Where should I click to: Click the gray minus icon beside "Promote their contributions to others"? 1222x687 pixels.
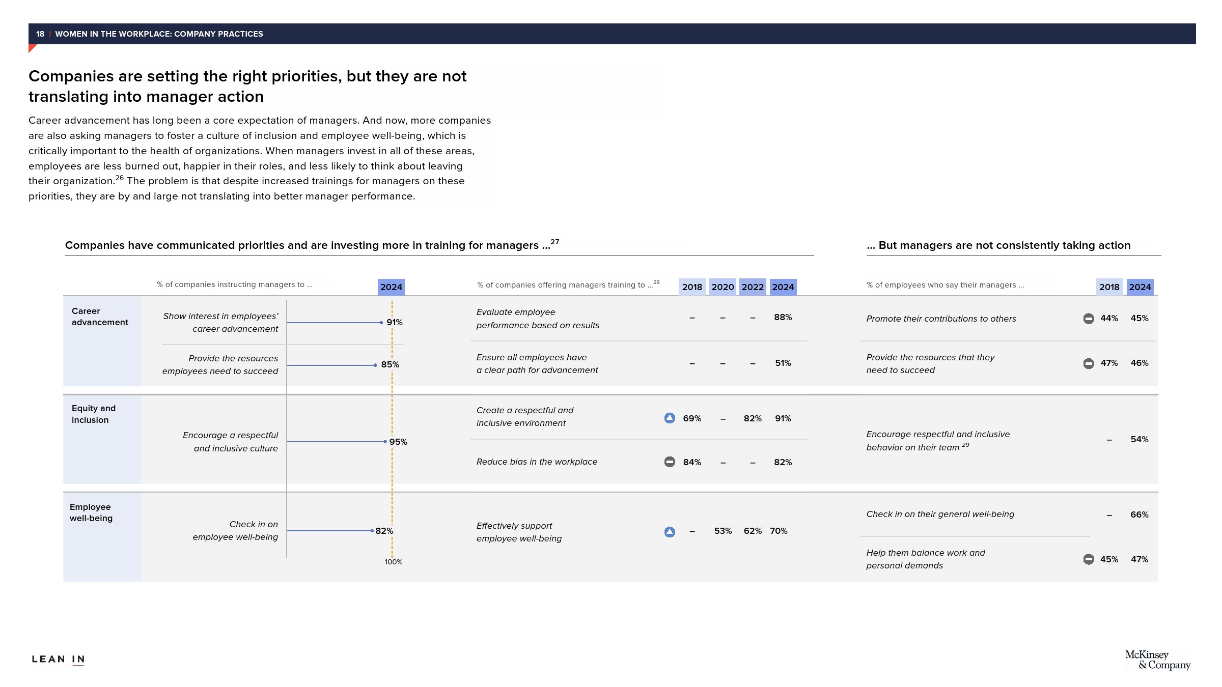click(x=1089, y=319)
